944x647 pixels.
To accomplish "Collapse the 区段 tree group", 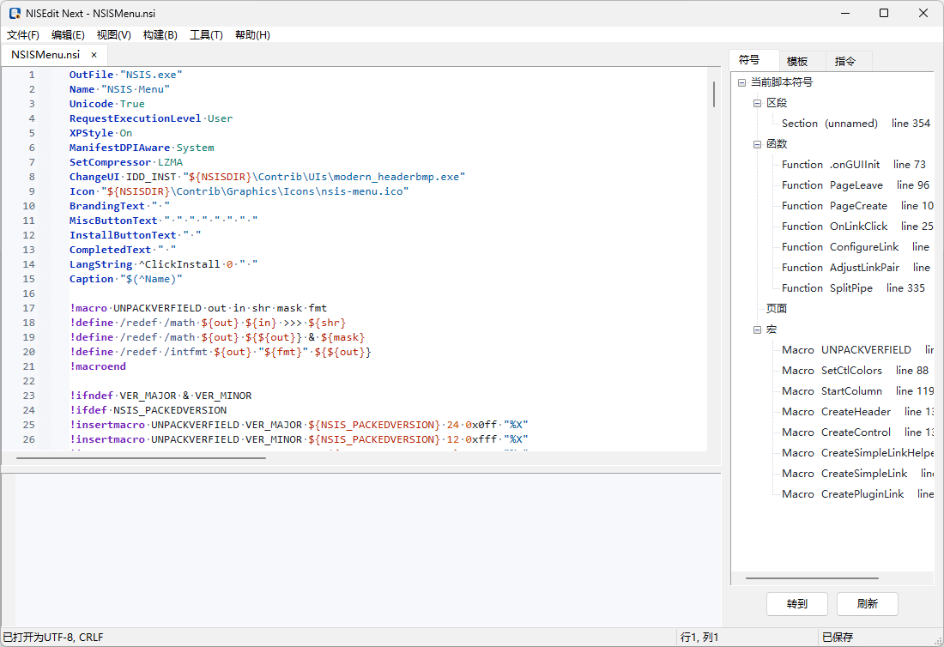I will [758, 103].
